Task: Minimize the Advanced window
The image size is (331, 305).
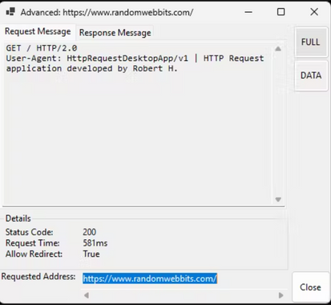Action: (248, 12)
